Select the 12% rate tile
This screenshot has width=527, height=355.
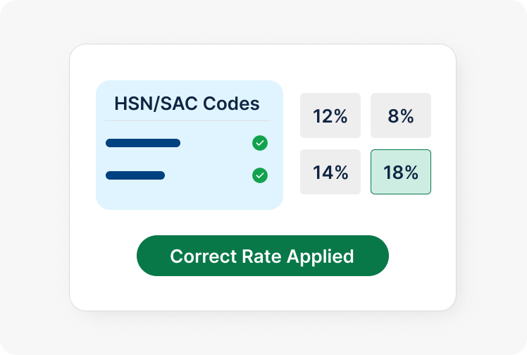330,116
